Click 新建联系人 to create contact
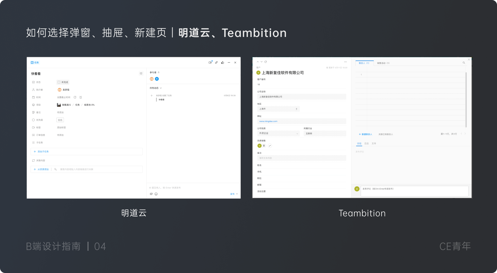The image size is (497, 273). pyautogui.click(x=365, y=134)
